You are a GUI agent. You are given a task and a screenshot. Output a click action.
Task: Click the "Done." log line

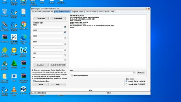pyautogui.click(x=72, y=27)
